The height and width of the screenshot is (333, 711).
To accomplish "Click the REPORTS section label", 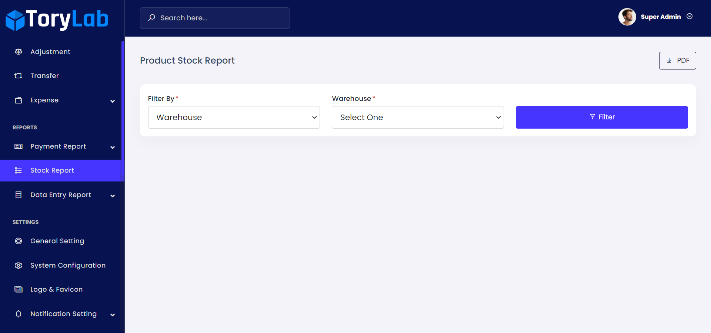I will coord(25,128).
